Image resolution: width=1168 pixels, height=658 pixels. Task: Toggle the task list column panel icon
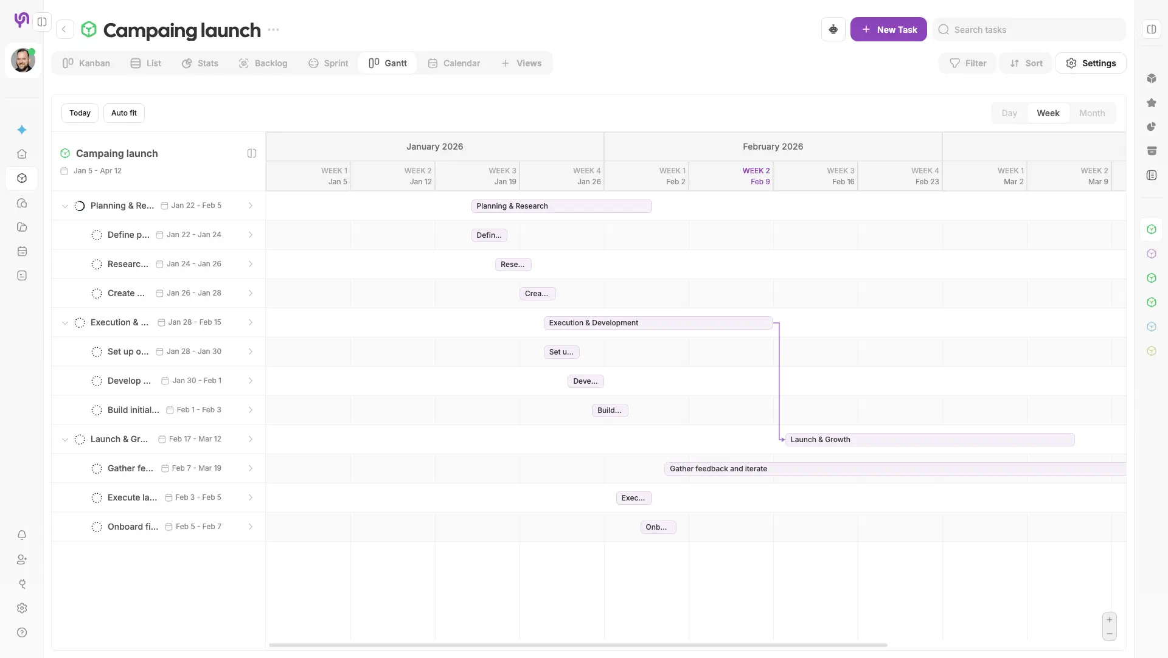tap(252, 153)
